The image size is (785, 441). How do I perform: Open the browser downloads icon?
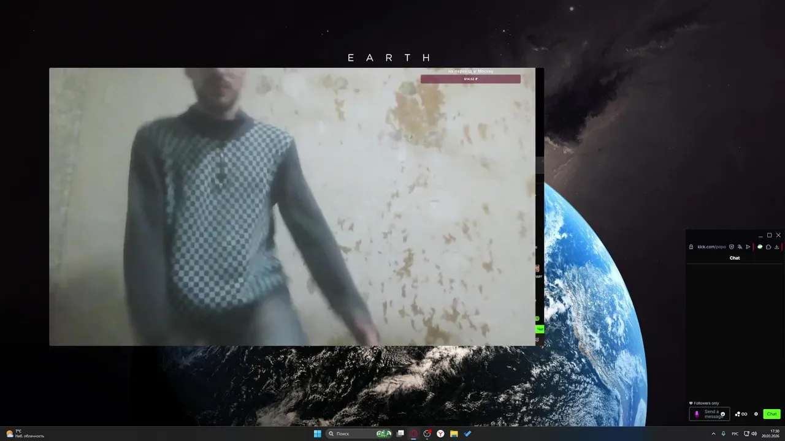[x=777, y=247]
